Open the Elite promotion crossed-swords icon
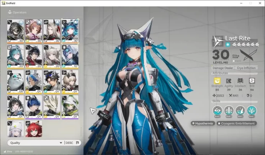The height and width of the screenshot is (155, 265). 249,55
